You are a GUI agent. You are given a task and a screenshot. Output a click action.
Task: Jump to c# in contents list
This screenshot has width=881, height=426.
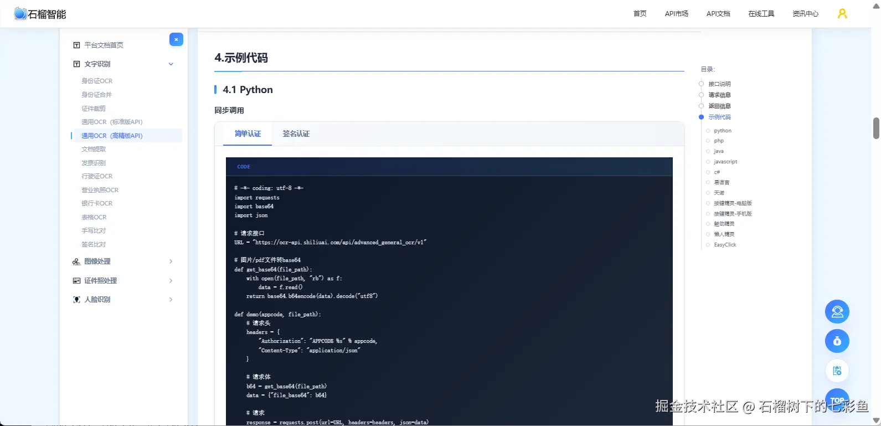(717, 172)
